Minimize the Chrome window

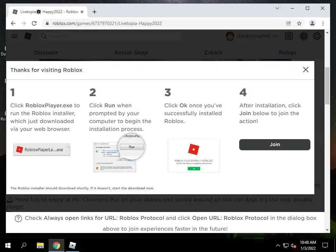point(292,8)
